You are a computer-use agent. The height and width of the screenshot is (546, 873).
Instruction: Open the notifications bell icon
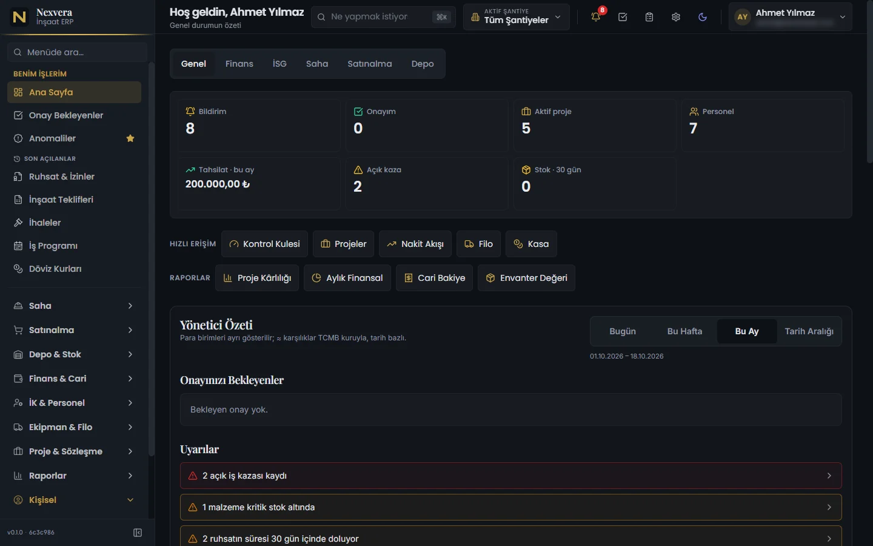[596, 17]
